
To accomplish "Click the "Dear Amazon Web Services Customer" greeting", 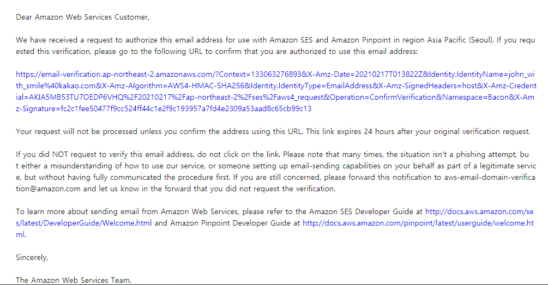I will [x=82, y=17].
